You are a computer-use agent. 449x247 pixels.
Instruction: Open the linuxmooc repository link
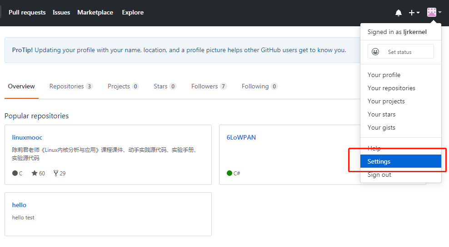(27, 137)
